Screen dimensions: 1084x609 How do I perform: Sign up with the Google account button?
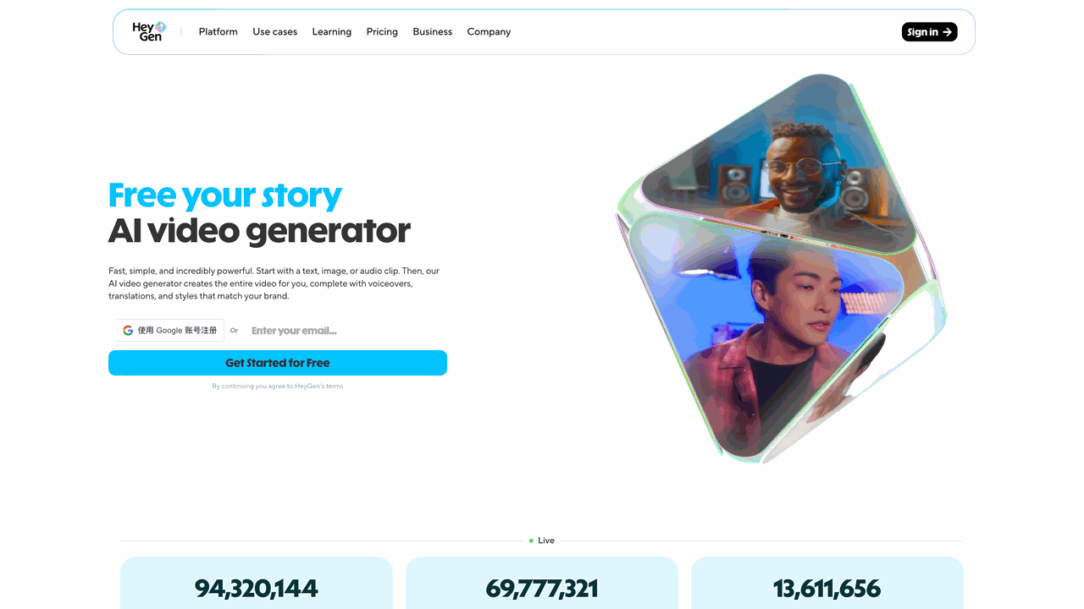(170, 331)
